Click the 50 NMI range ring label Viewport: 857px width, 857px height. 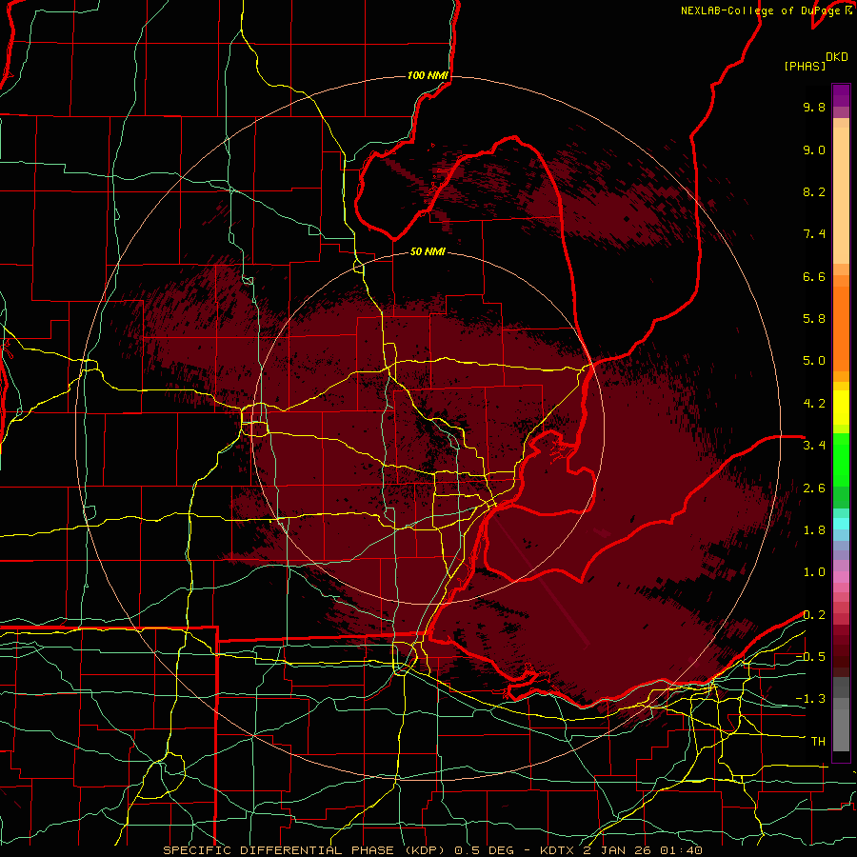point(428,251)
